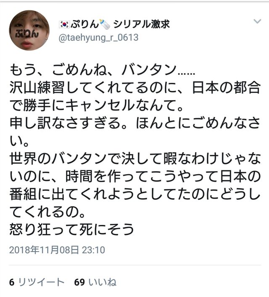Screen dimensions: 269x297
Task: Open the ぷりん profile avatar picture
Action: point(29,30)
